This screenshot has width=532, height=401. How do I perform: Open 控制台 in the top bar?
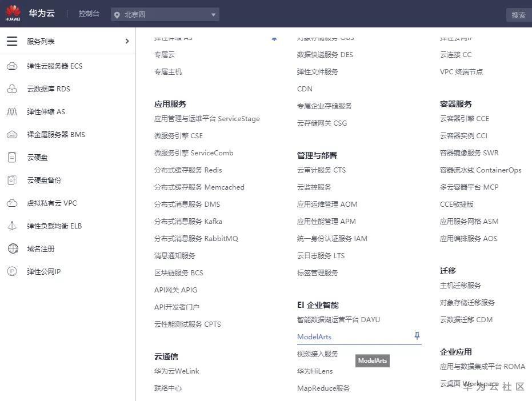coord(89,14)
